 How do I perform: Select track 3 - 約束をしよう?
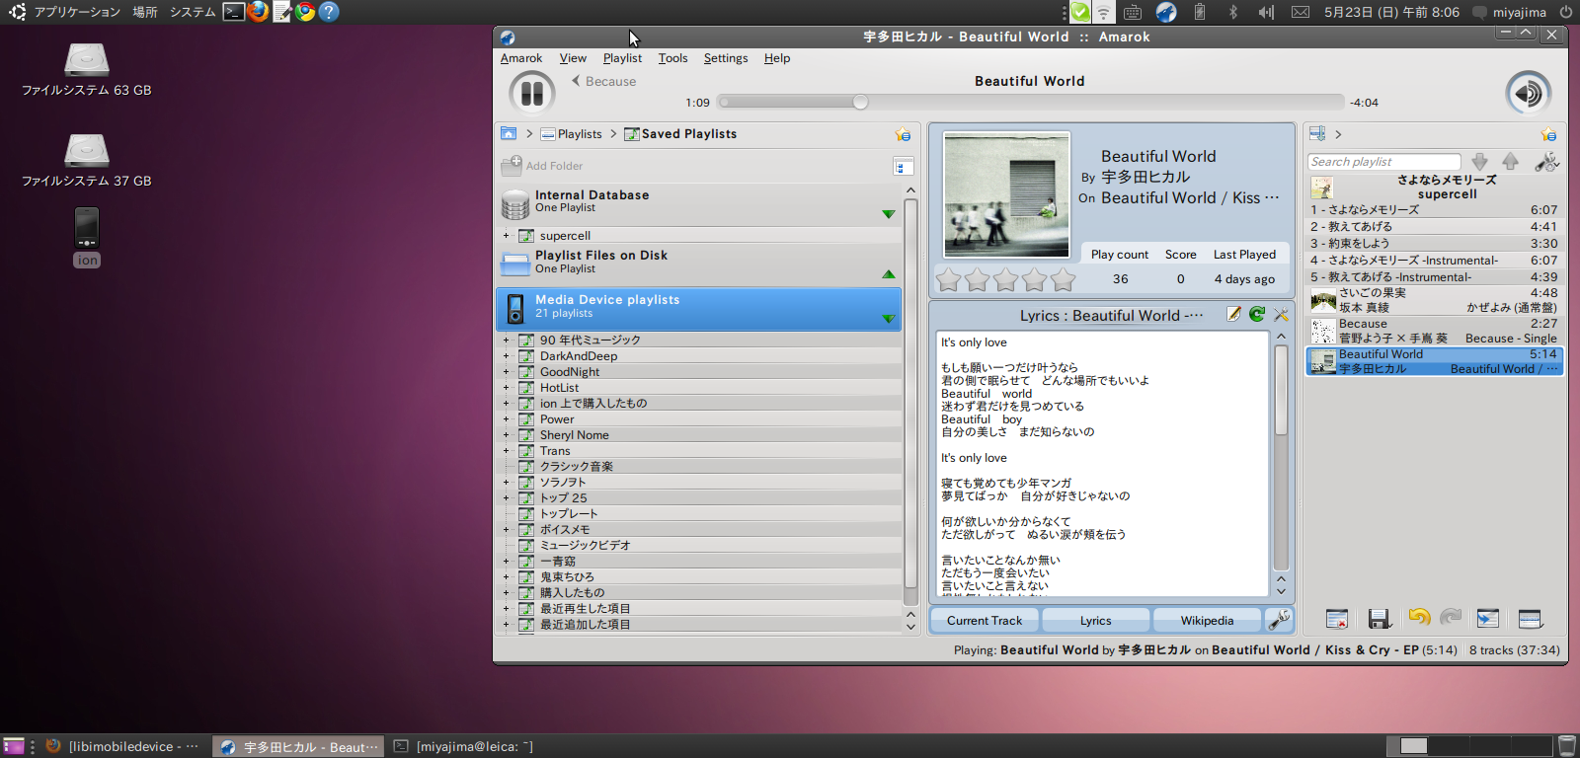pos(1435,244)
